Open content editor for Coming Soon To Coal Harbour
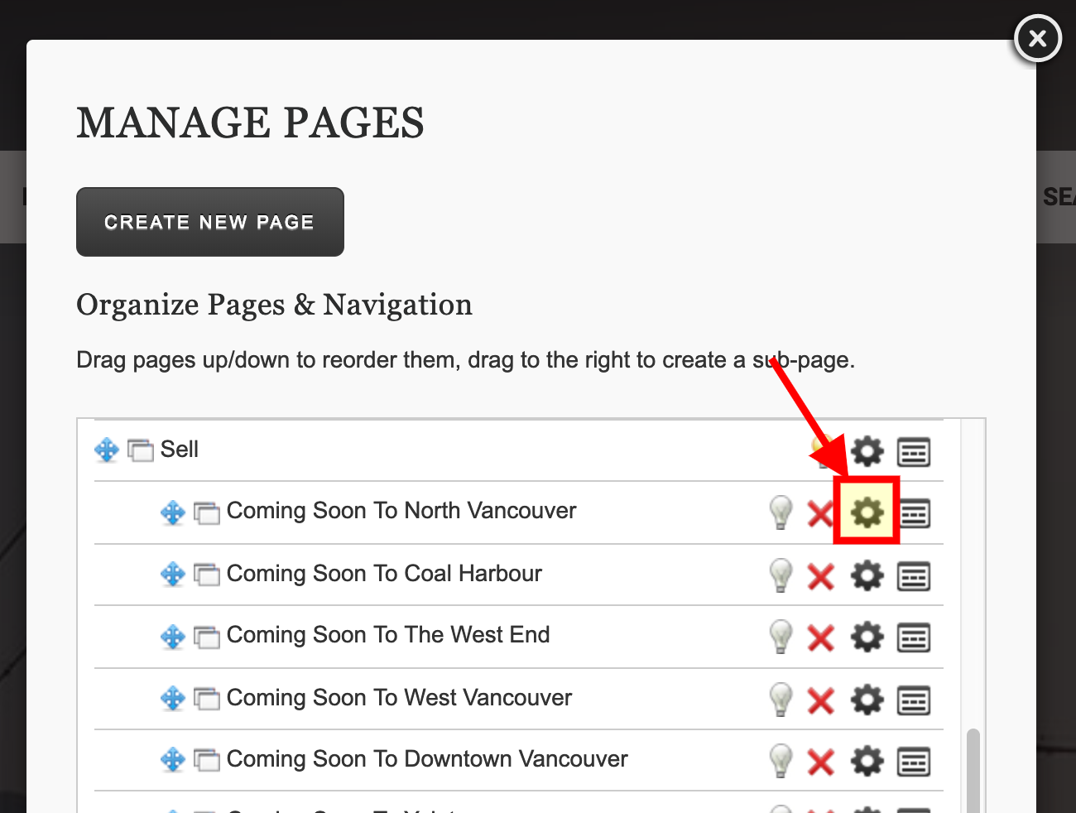 click(x=914, y=576)
